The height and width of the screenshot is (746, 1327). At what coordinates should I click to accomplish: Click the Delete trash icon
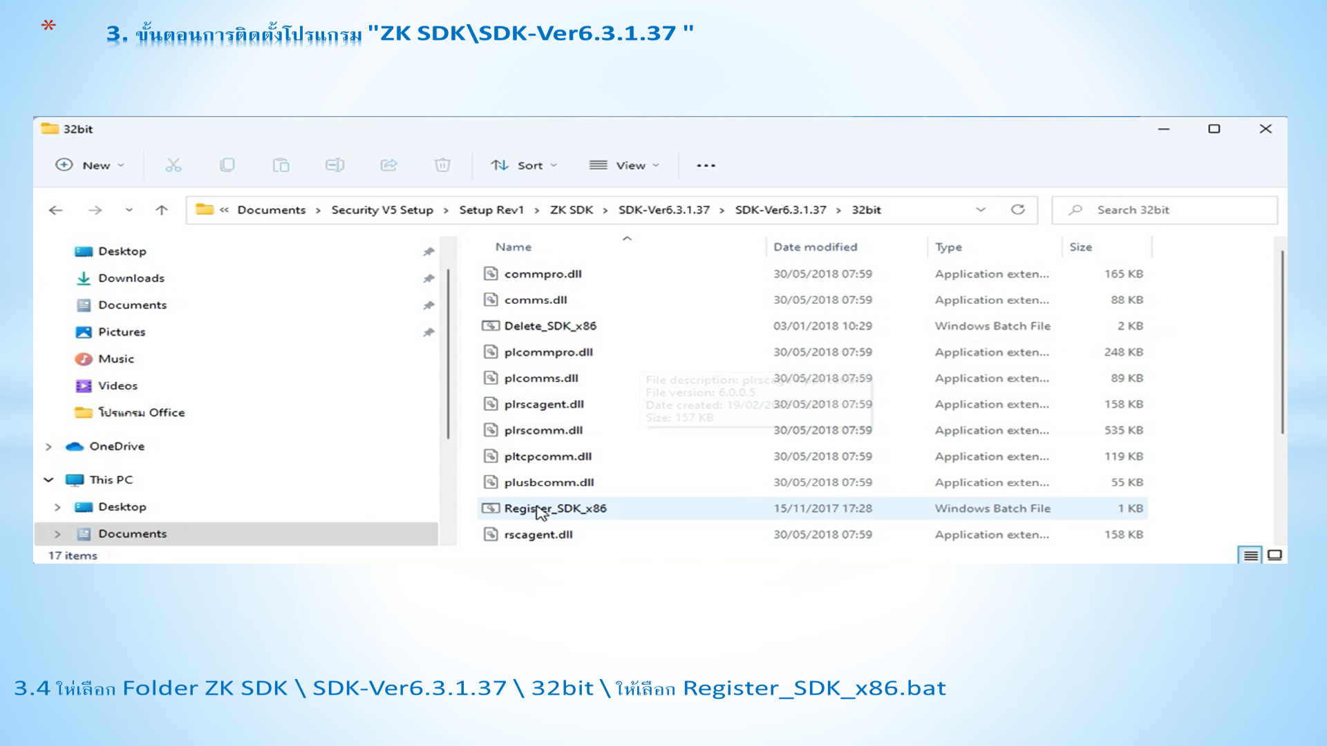tap(442, 165)
